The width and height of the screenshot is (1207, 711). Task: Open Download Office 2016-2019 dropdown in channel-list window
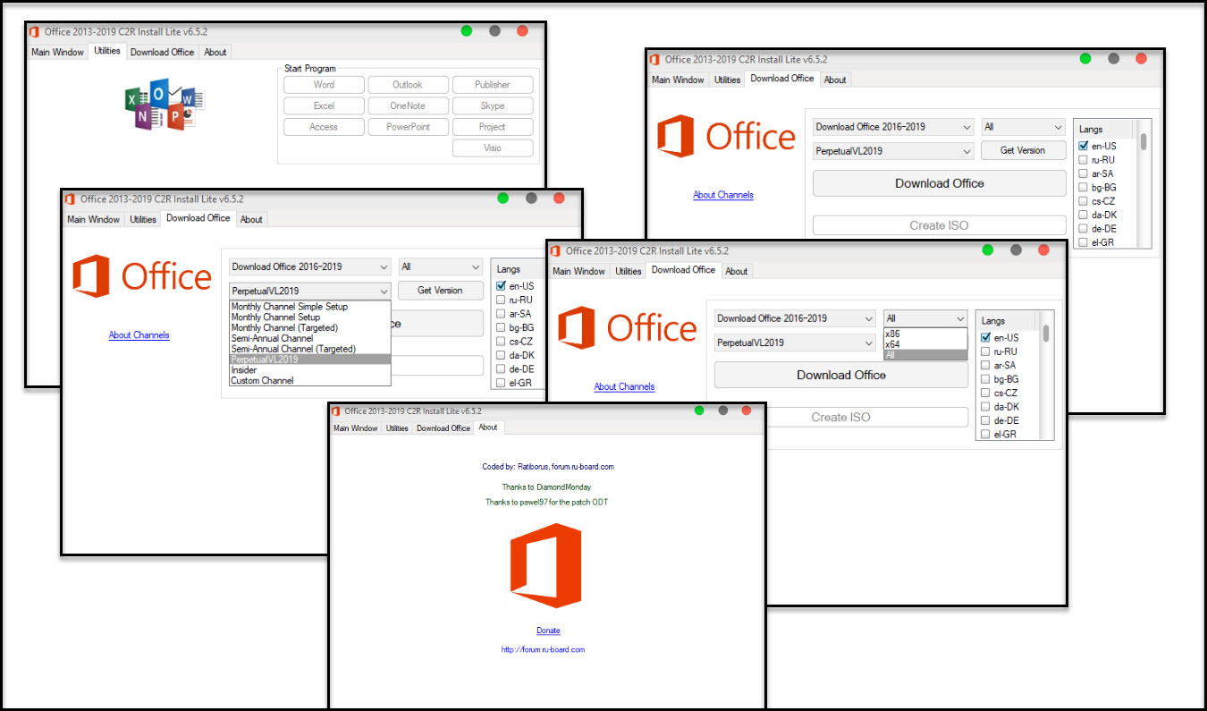(310, 267)
